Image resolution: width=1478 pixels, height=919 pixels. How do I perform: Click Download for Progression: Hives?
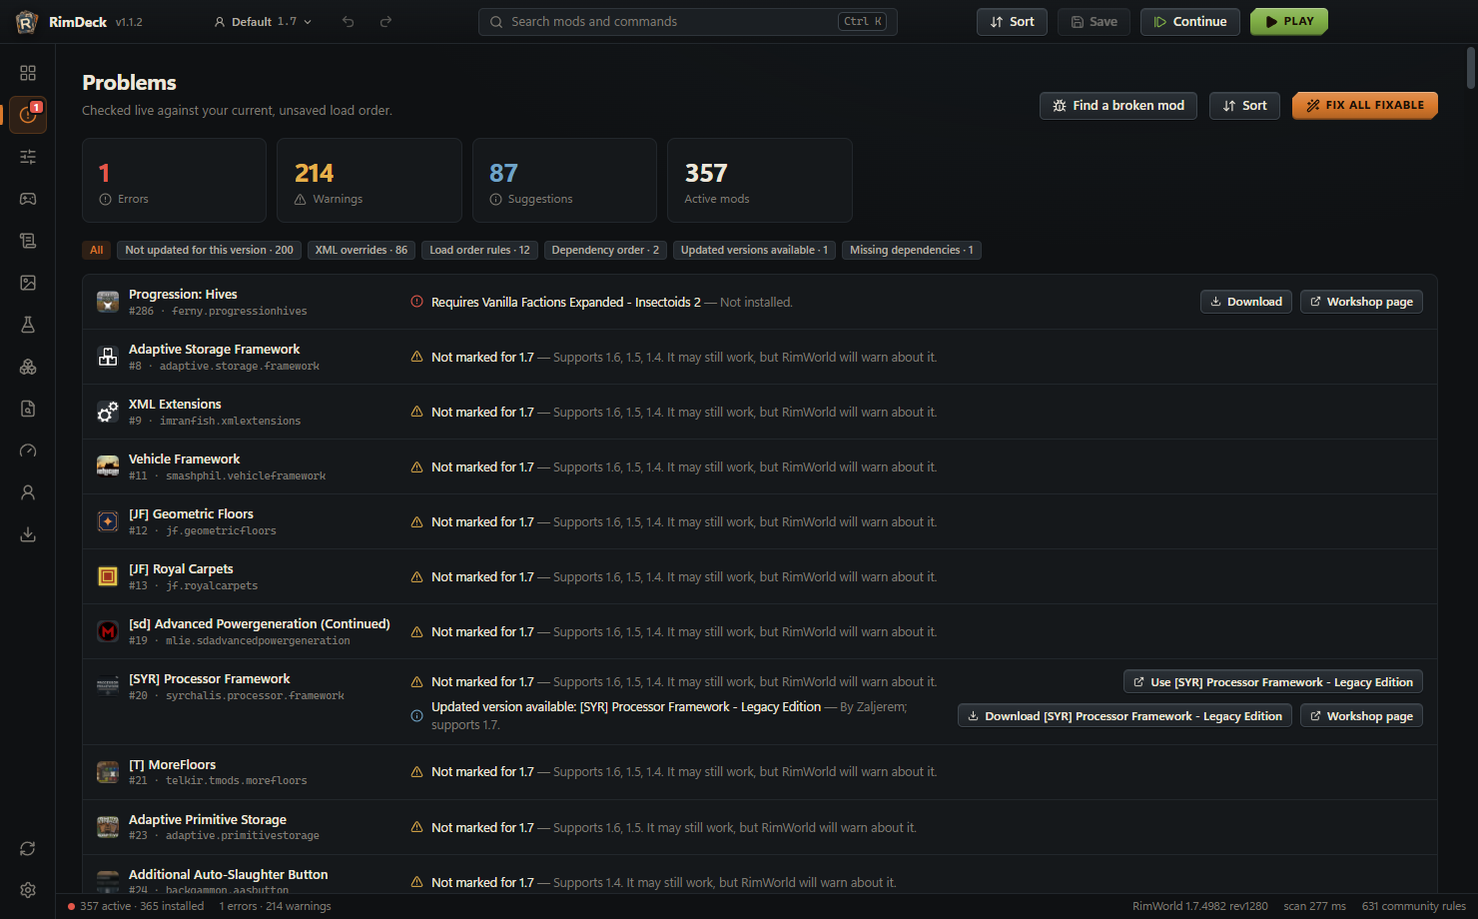[x=1246, y=302]
